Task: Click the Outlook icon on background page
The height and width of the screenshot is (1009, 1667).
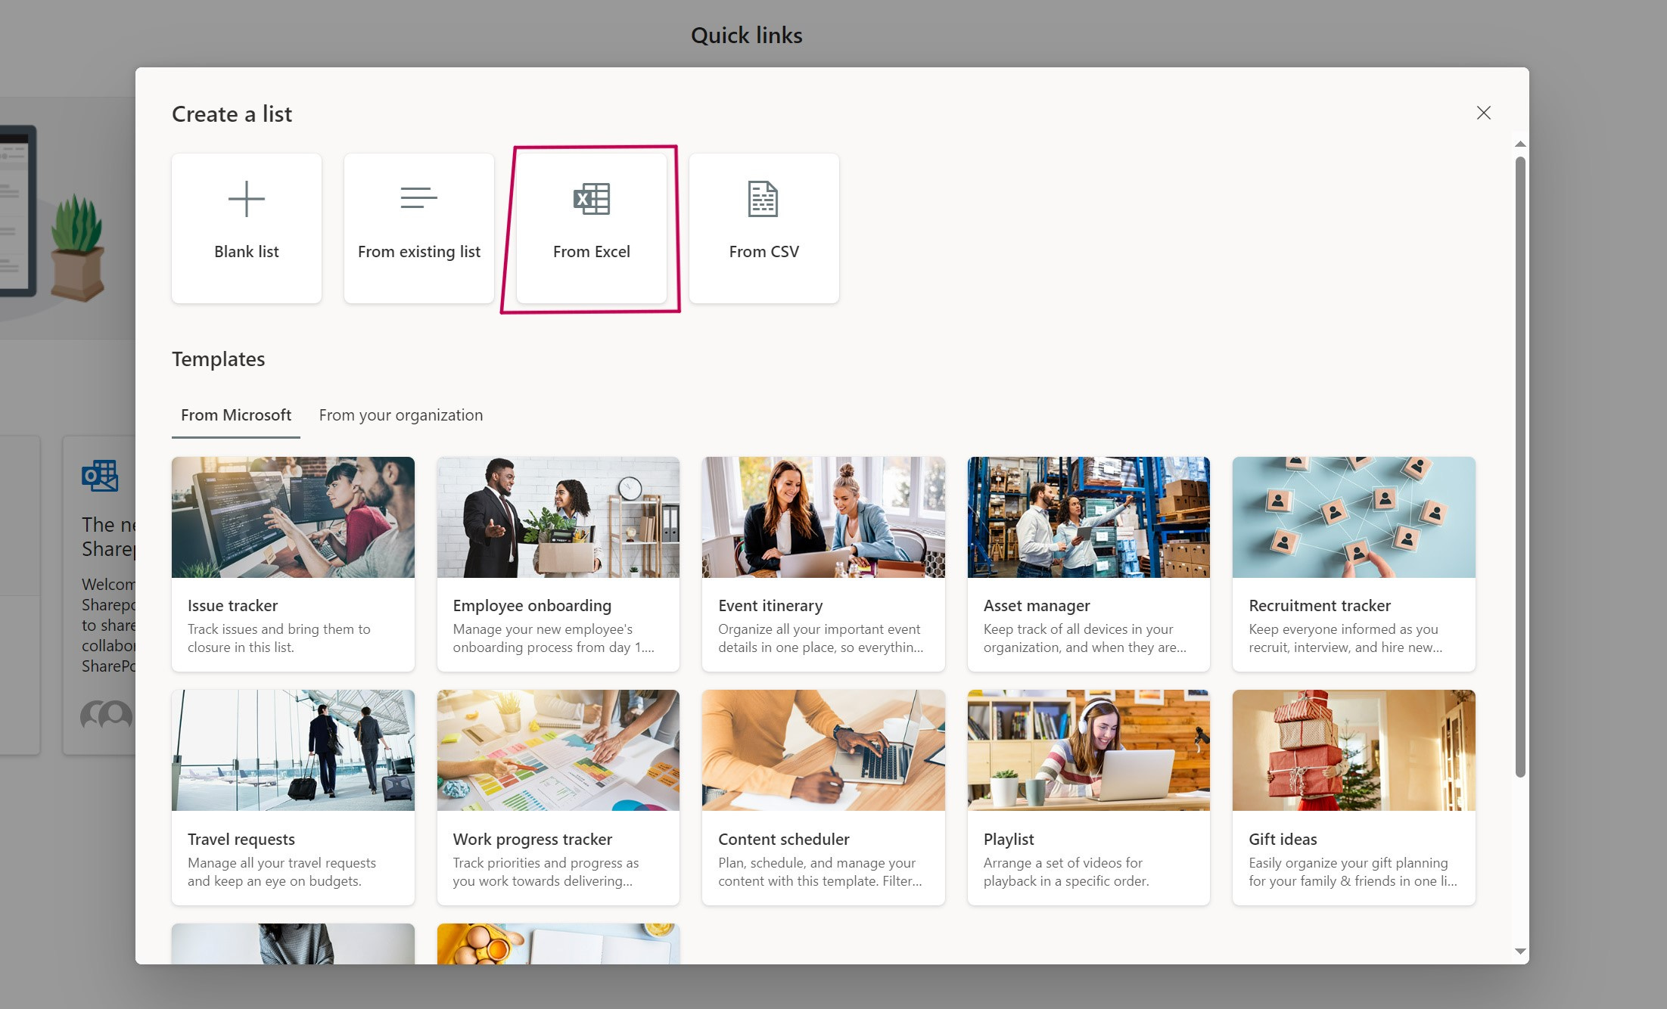Action: click(x=100, y=476)
